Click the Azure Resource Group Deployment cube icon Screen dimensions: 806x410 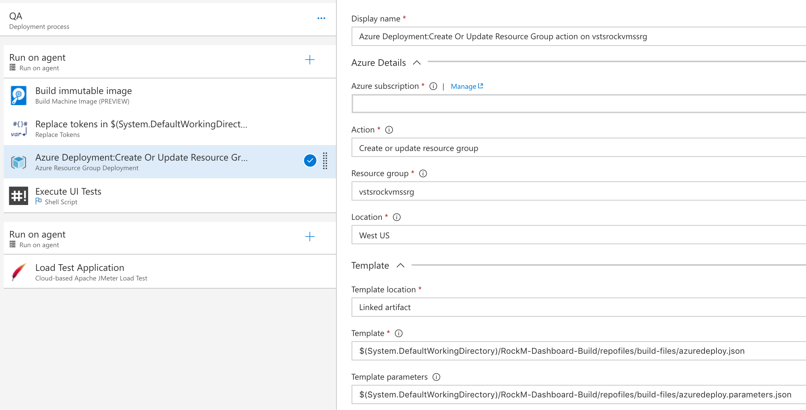[19, 162]
